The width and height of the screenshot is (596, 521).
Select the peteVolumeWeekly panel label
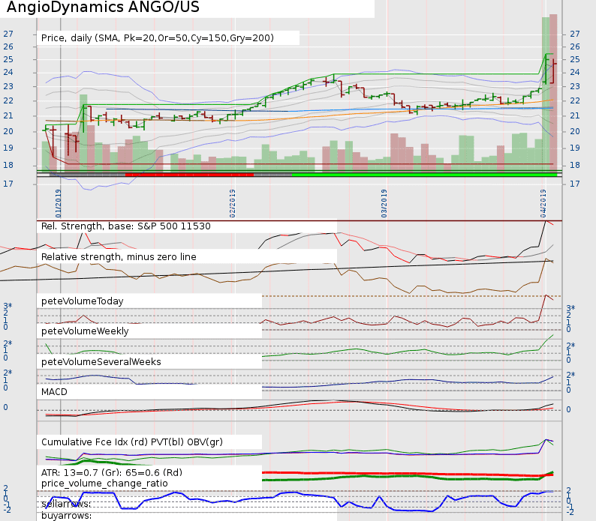(x=85, y=331)
